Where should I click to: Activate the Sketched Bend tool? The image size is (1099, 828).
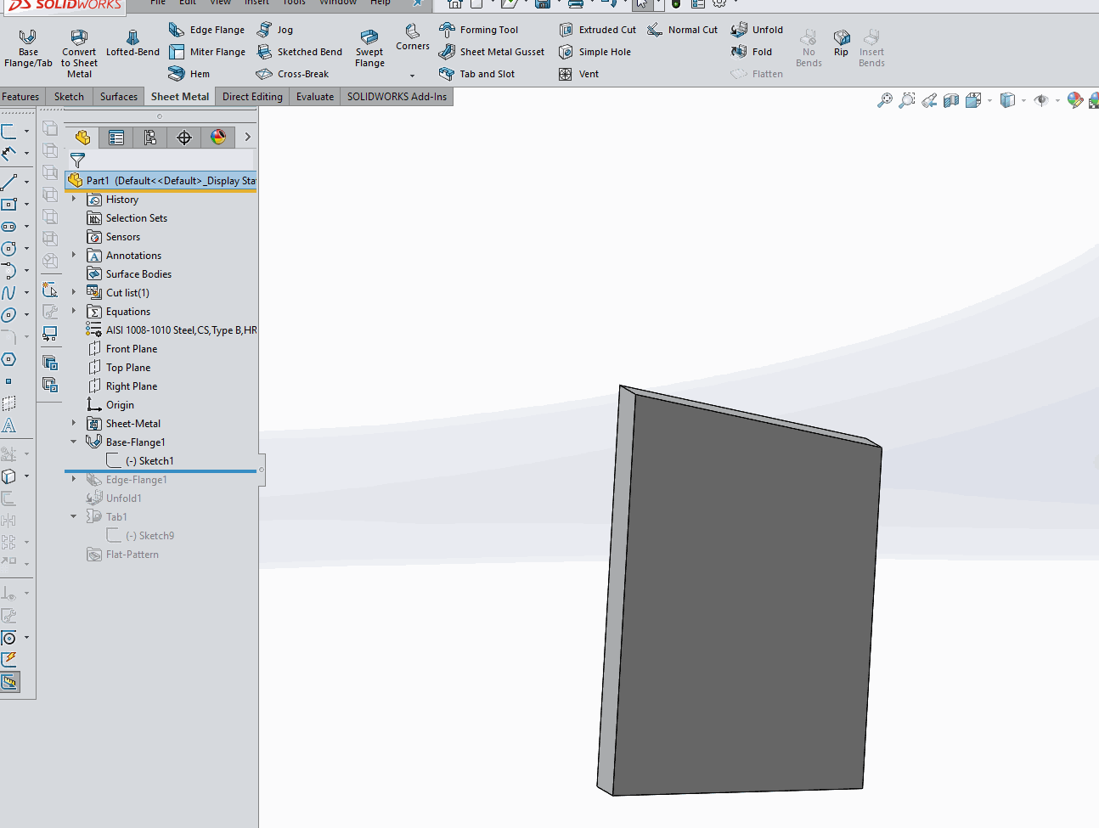pyautogui.click(x=300, y=52)
